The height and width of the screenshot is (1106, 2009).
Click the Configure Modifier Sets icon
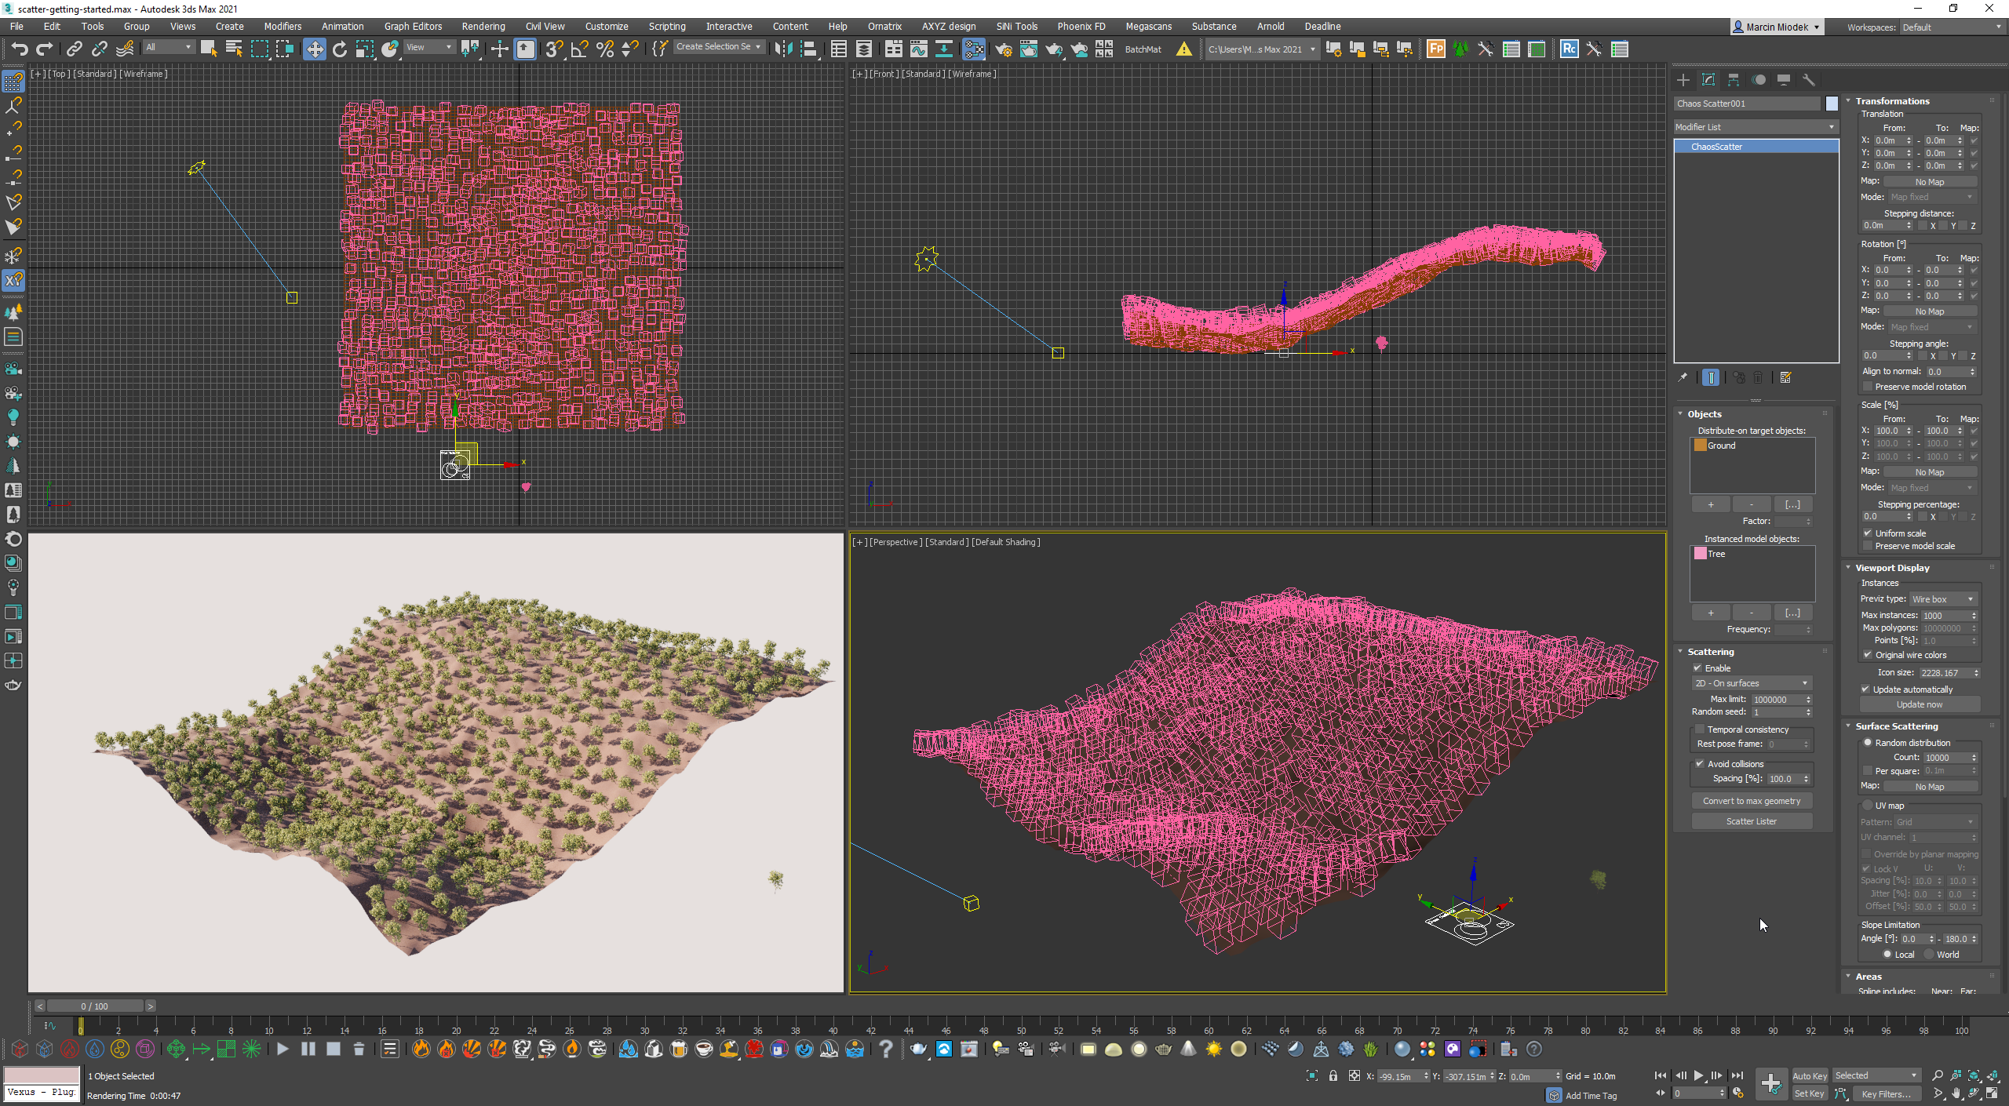1785,377
